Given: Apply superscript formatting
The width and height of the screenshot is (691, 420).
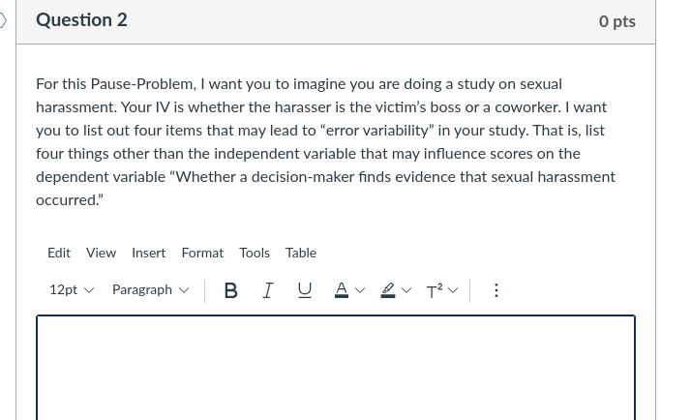Looking at the screenshot, I should pyautogui.click(x=435, y=290).
